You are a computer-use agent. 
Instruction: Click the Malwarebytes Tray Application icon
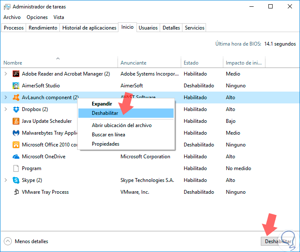[x=16, y=133]
